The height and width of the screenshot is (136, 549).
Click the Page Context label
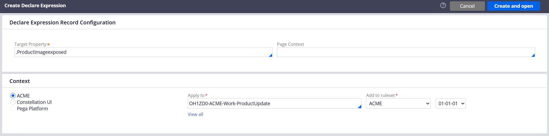[x=290, y=44]
